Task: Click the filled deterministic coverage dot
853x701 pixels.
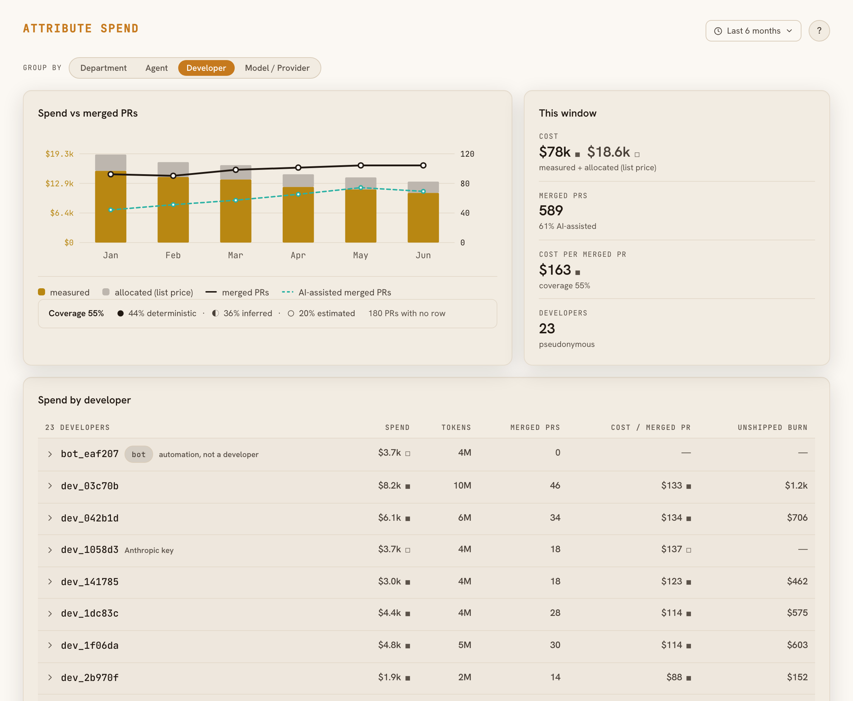Action: click(x=120, y=313)
